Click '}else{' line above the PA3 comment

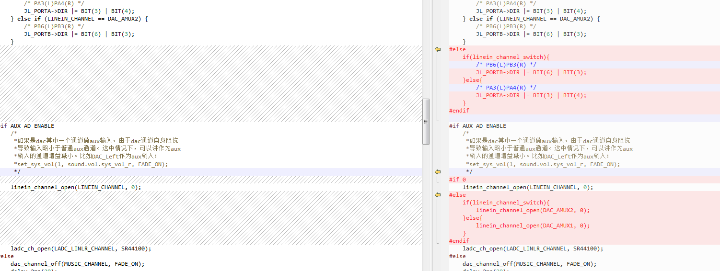[x=473, y=80]
